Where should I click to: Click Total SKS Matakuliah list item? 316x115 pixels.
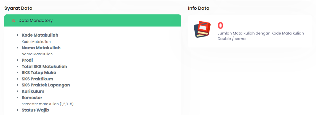coord(44,66)
